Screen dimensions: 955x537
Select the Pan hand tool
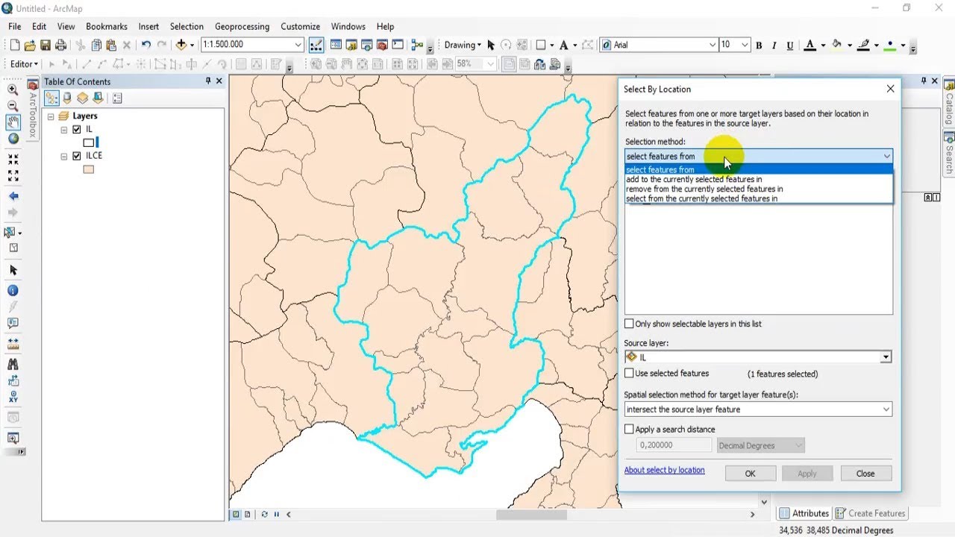point(13,122)
